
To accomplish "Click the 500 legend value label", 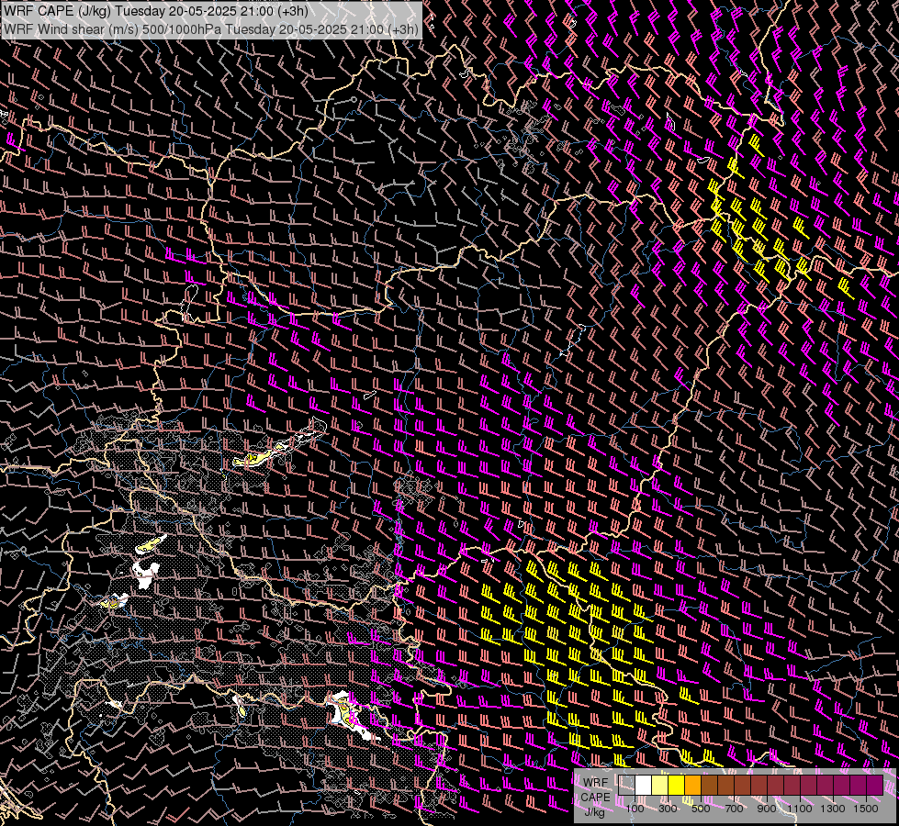I will click(701, 809).
